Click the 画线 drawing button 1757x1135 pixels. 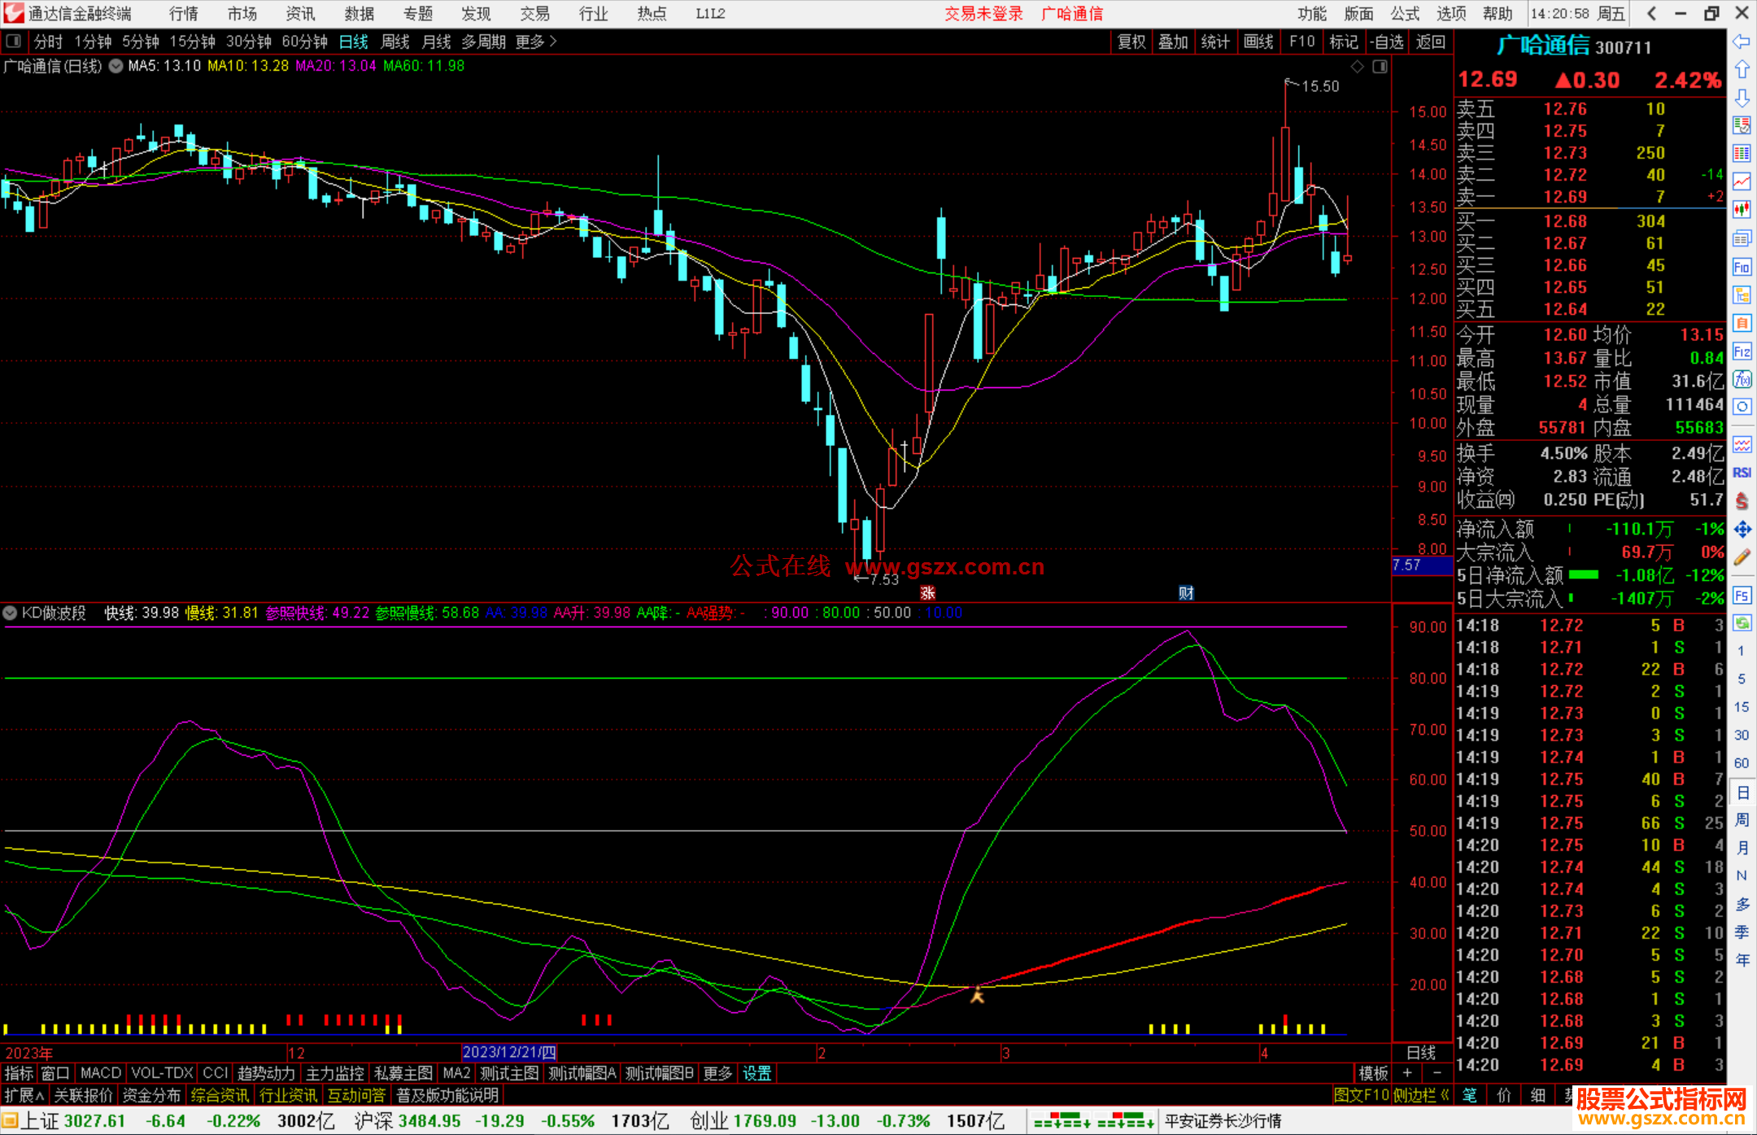1258,41
